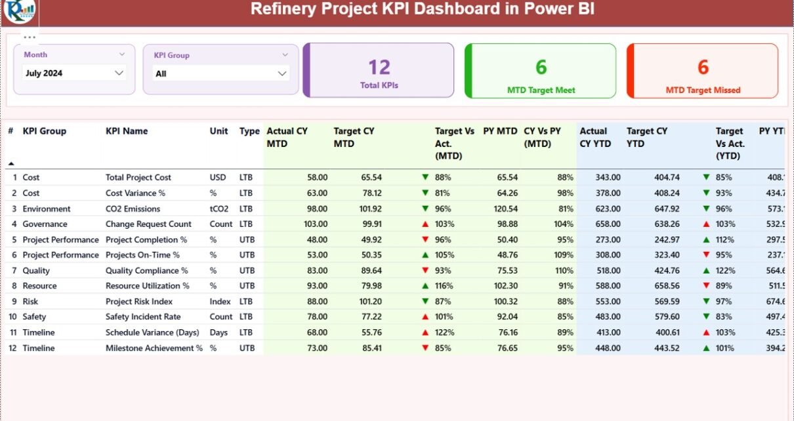The height and width of the screenshot is (421, 794).
Task: Click the KPI Group slicer header chevron
Action: point(285,56)
